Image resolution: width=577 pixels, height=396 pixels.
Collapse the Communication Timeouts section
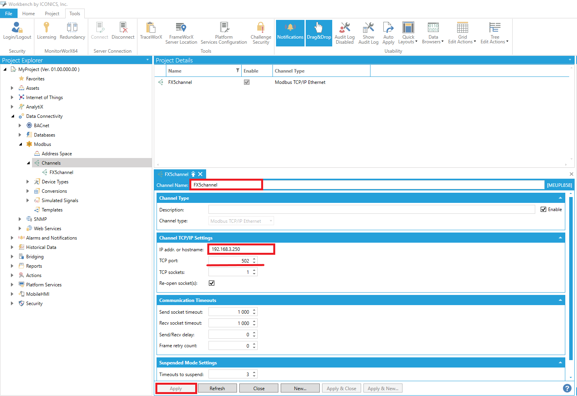pos(560,300)
